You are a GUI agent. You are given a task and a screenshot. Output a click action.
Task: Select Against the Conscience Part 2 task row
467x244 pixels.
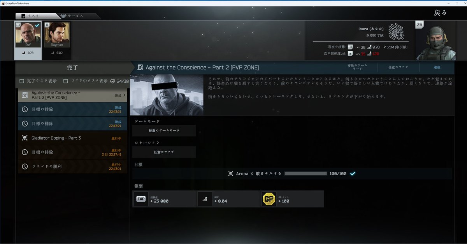click(x=72, y=95)
